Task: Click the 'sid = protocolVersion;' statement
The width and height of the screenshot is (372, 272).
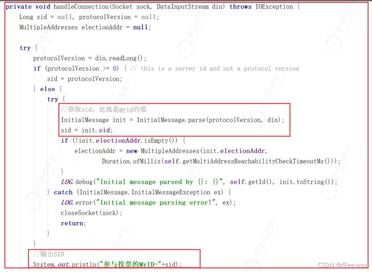Action: tap(84, 79)
